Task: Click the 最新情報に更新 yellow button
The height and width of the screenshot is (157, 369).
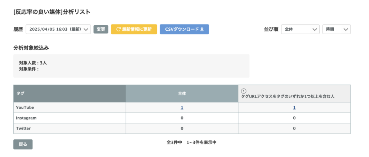Action: (x=134, y=29)
